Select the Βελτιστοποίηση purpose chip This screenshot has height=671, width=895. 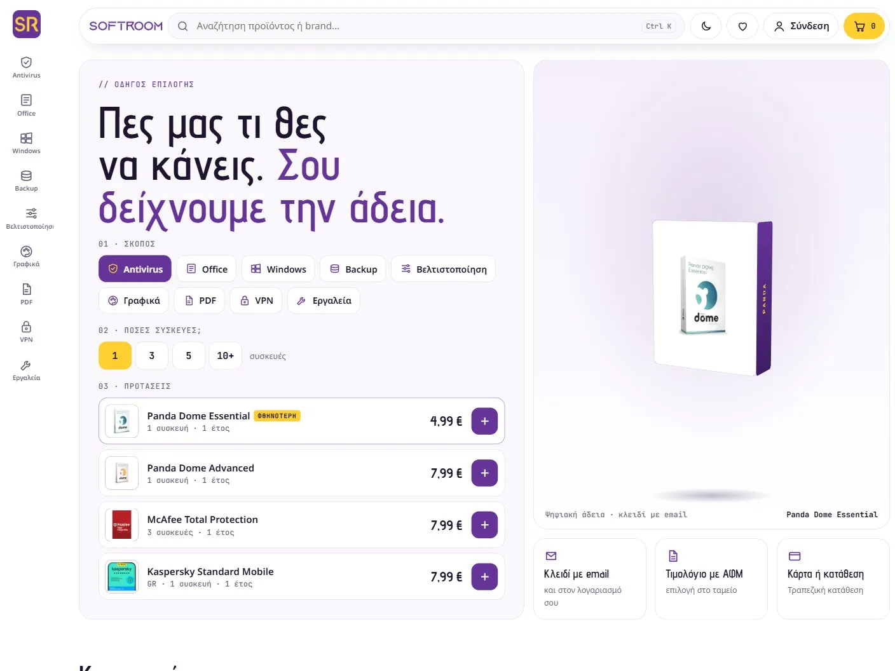point(443,269)
